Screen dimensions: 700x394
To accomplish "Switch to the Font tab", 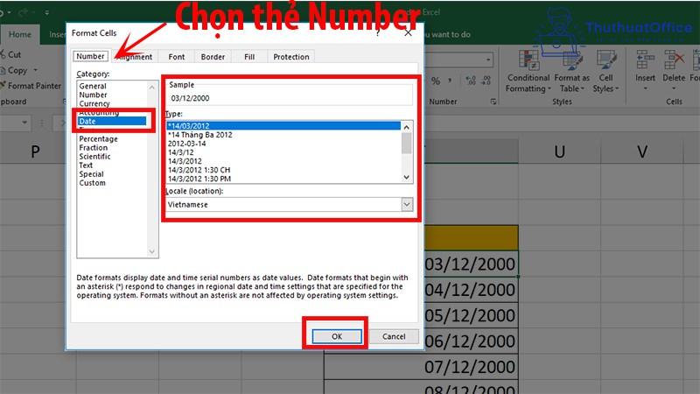I will click(x=177, y=57).
